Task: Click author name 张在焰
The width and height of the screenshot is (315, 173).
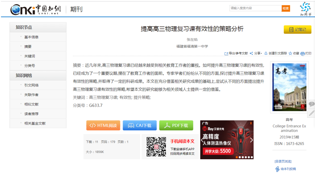Action: pyautogui.click(x=192, y=39)
